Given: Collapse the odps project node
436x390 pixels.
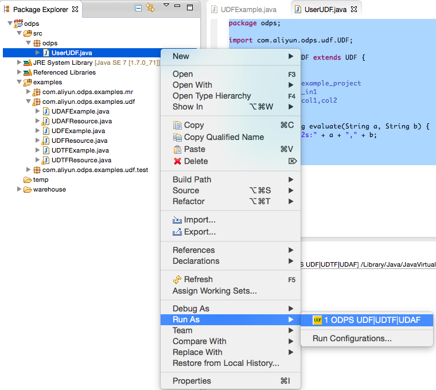Looking at the screenshot, I should tap(10, 24).
